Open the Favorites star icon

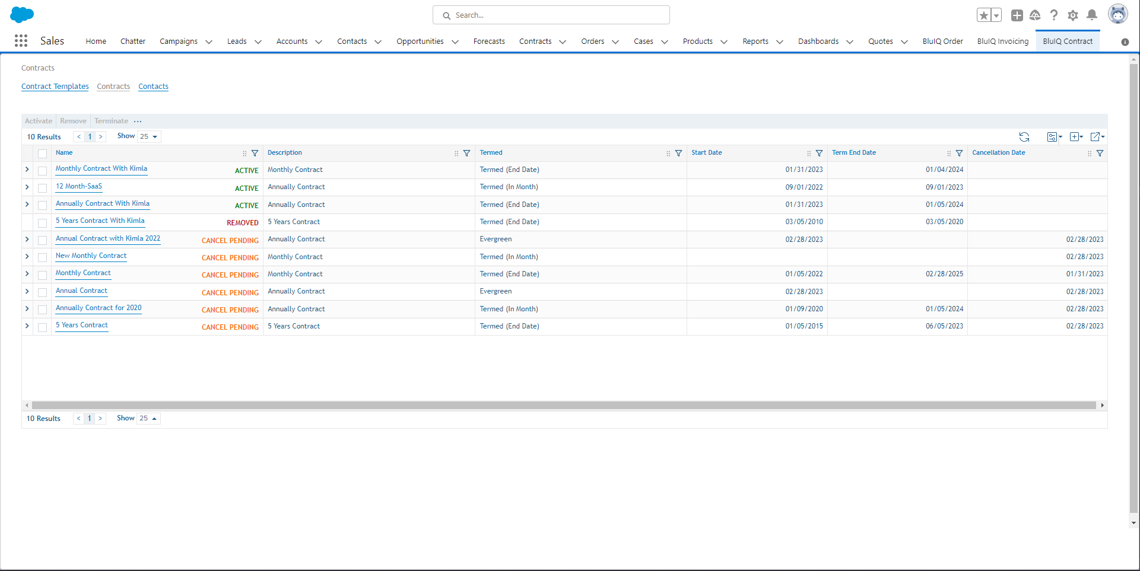(x=983, y=15)
